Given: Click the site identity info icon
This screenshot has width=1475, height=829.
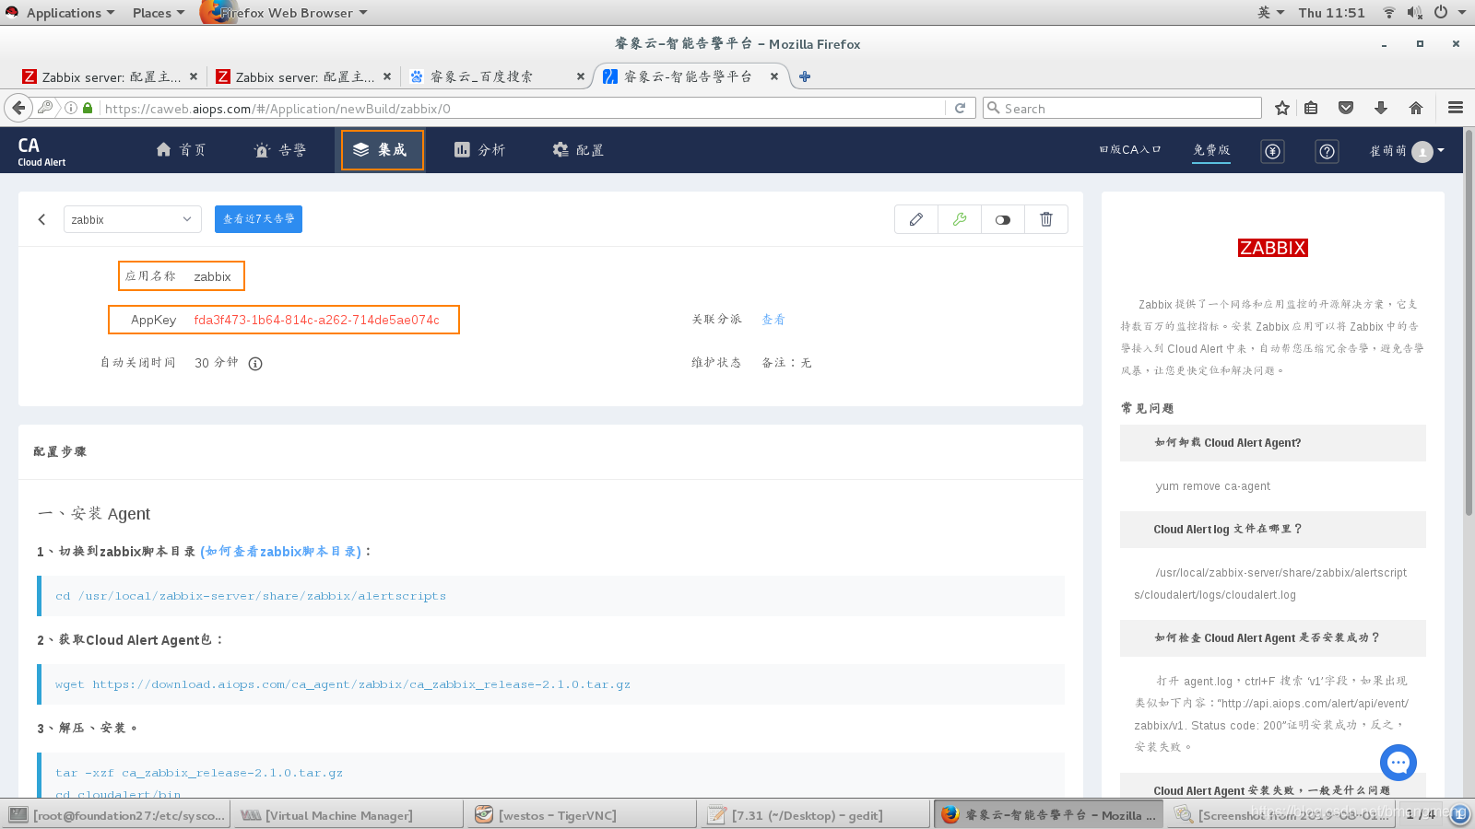Looking at the screenshot, I should 71,108.
